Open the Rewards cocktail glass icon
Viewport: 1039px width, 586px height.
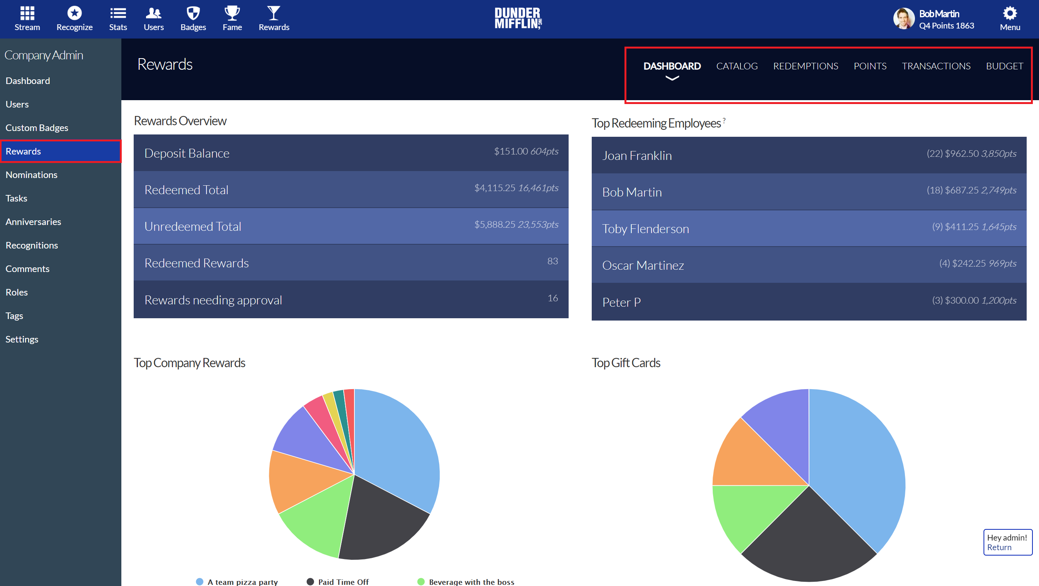[274, 13]
